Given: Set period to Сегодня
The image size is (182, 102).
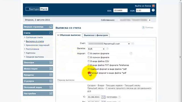Looking at the screenshot, I should (x=92, y=85).
